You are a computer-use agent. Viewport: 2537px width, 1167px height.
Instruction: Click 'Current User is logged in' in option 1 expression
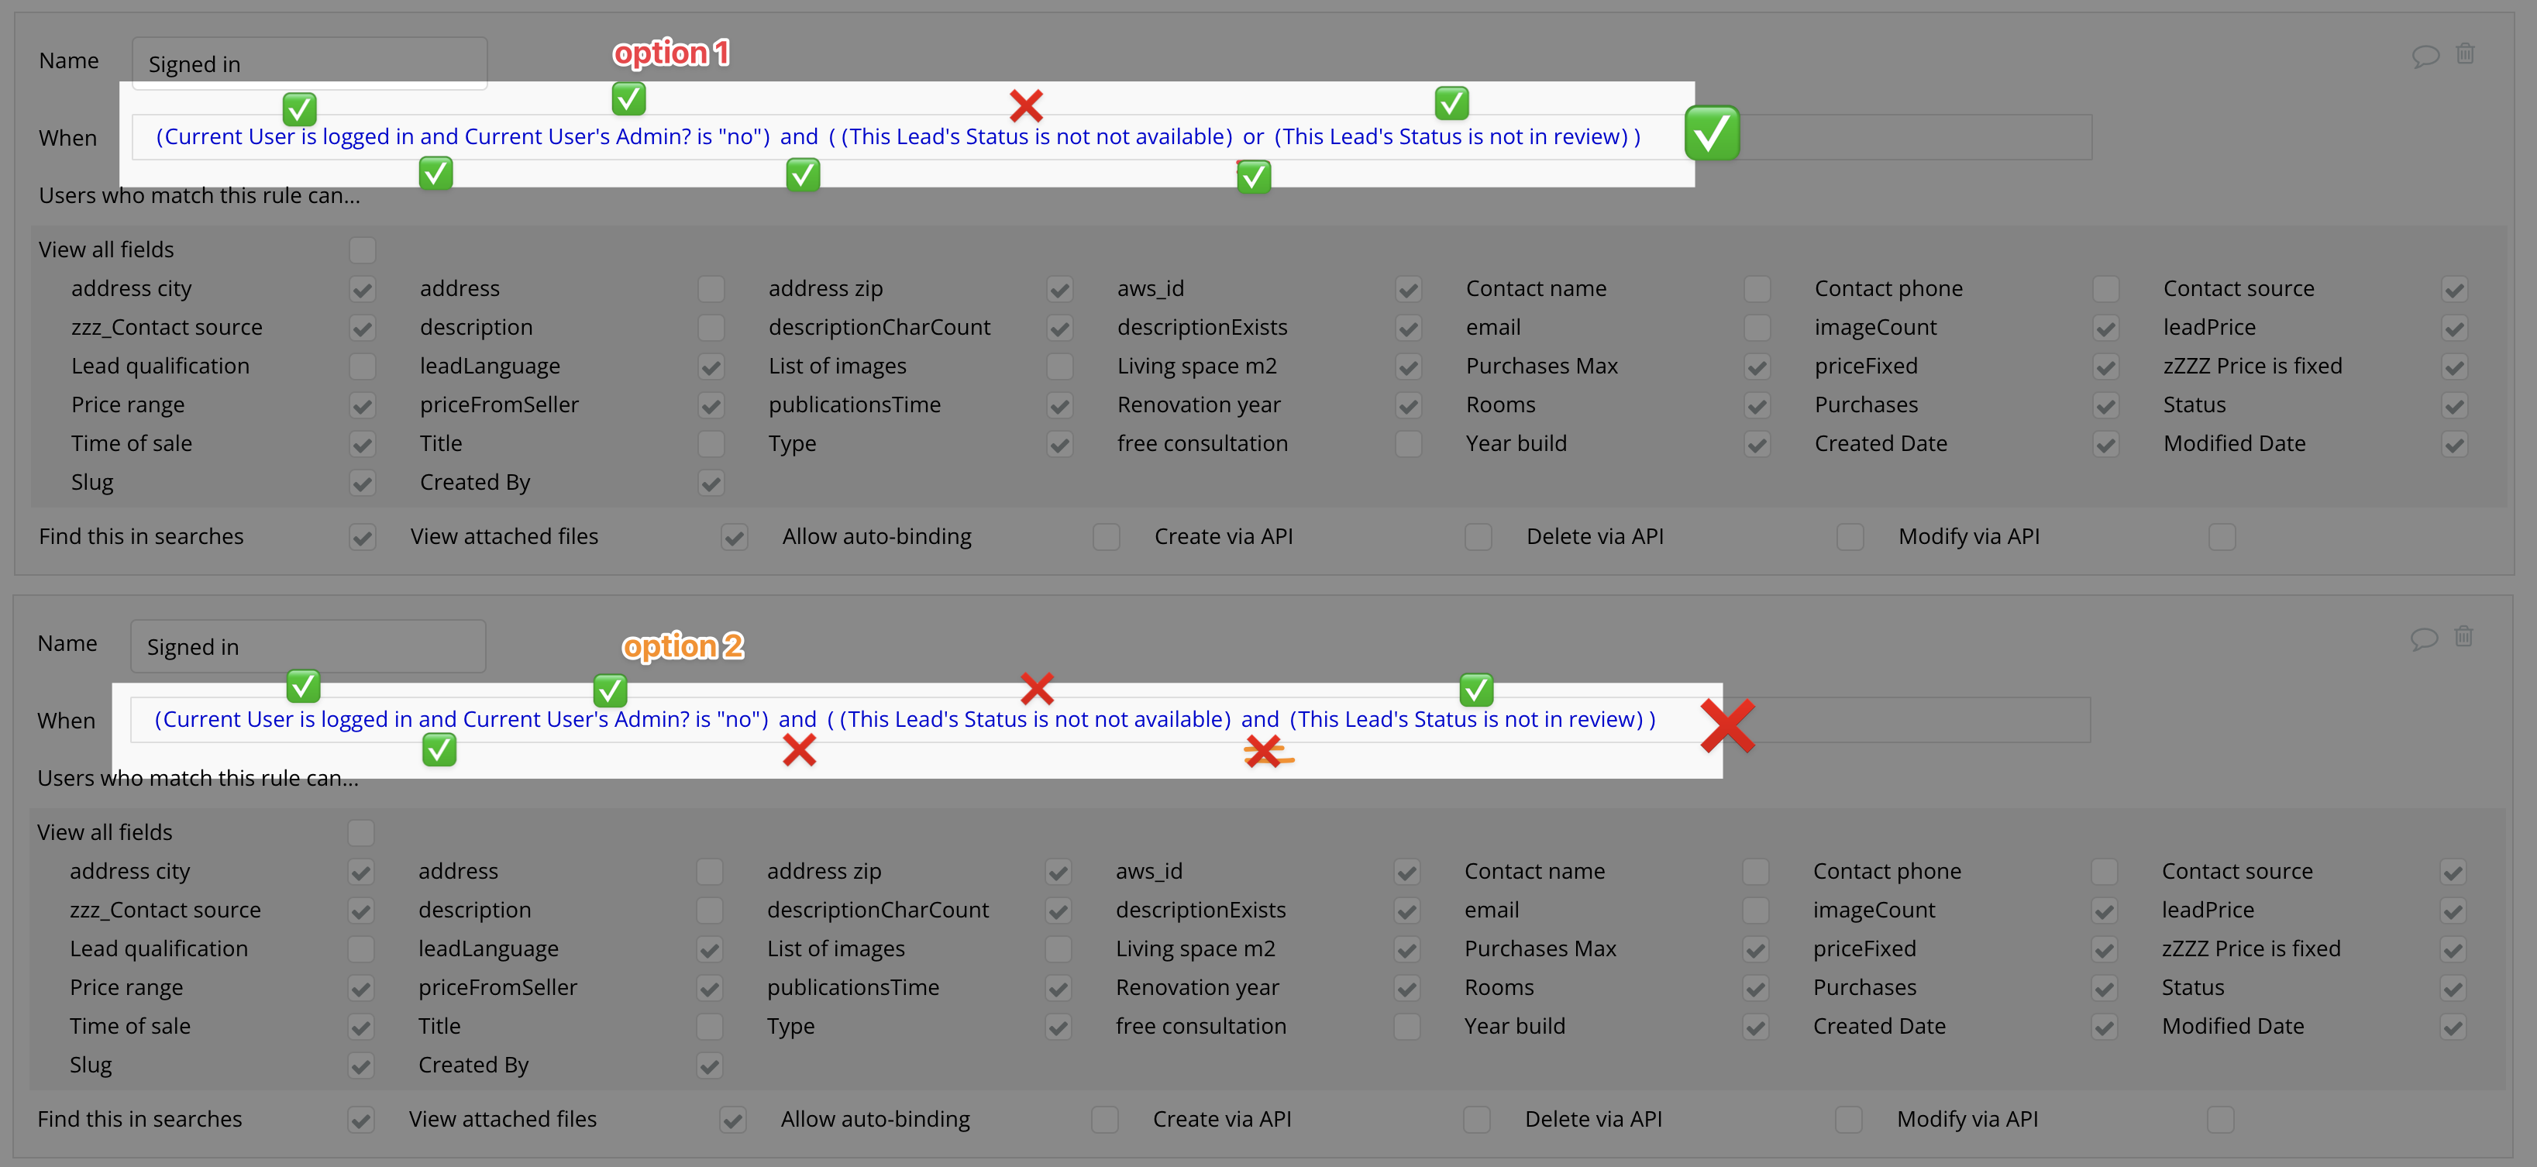pos(290,137)
